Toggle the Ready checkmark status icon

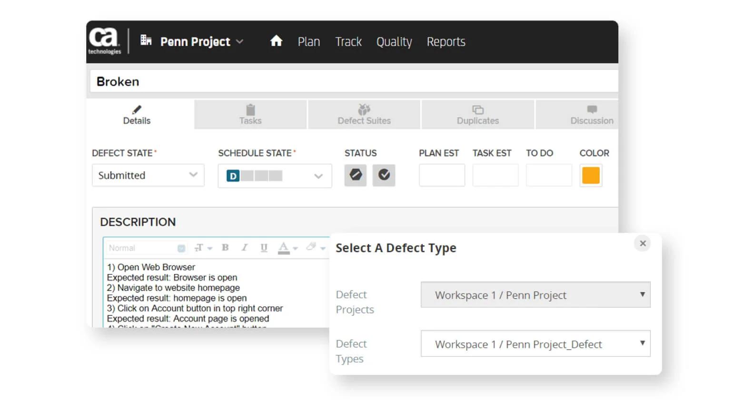pos(384,175)
